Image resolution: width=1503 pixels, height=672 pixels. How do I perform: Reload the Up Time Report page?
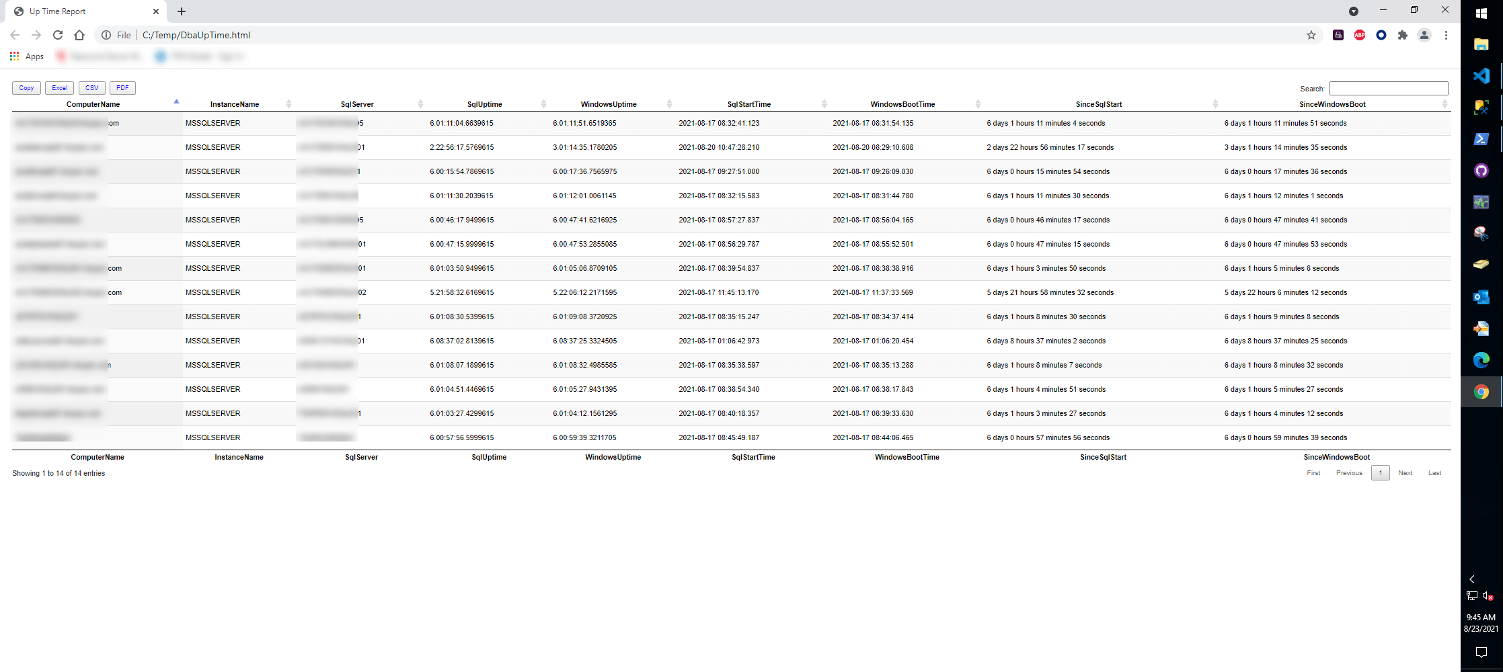click(x=58, y=35)
